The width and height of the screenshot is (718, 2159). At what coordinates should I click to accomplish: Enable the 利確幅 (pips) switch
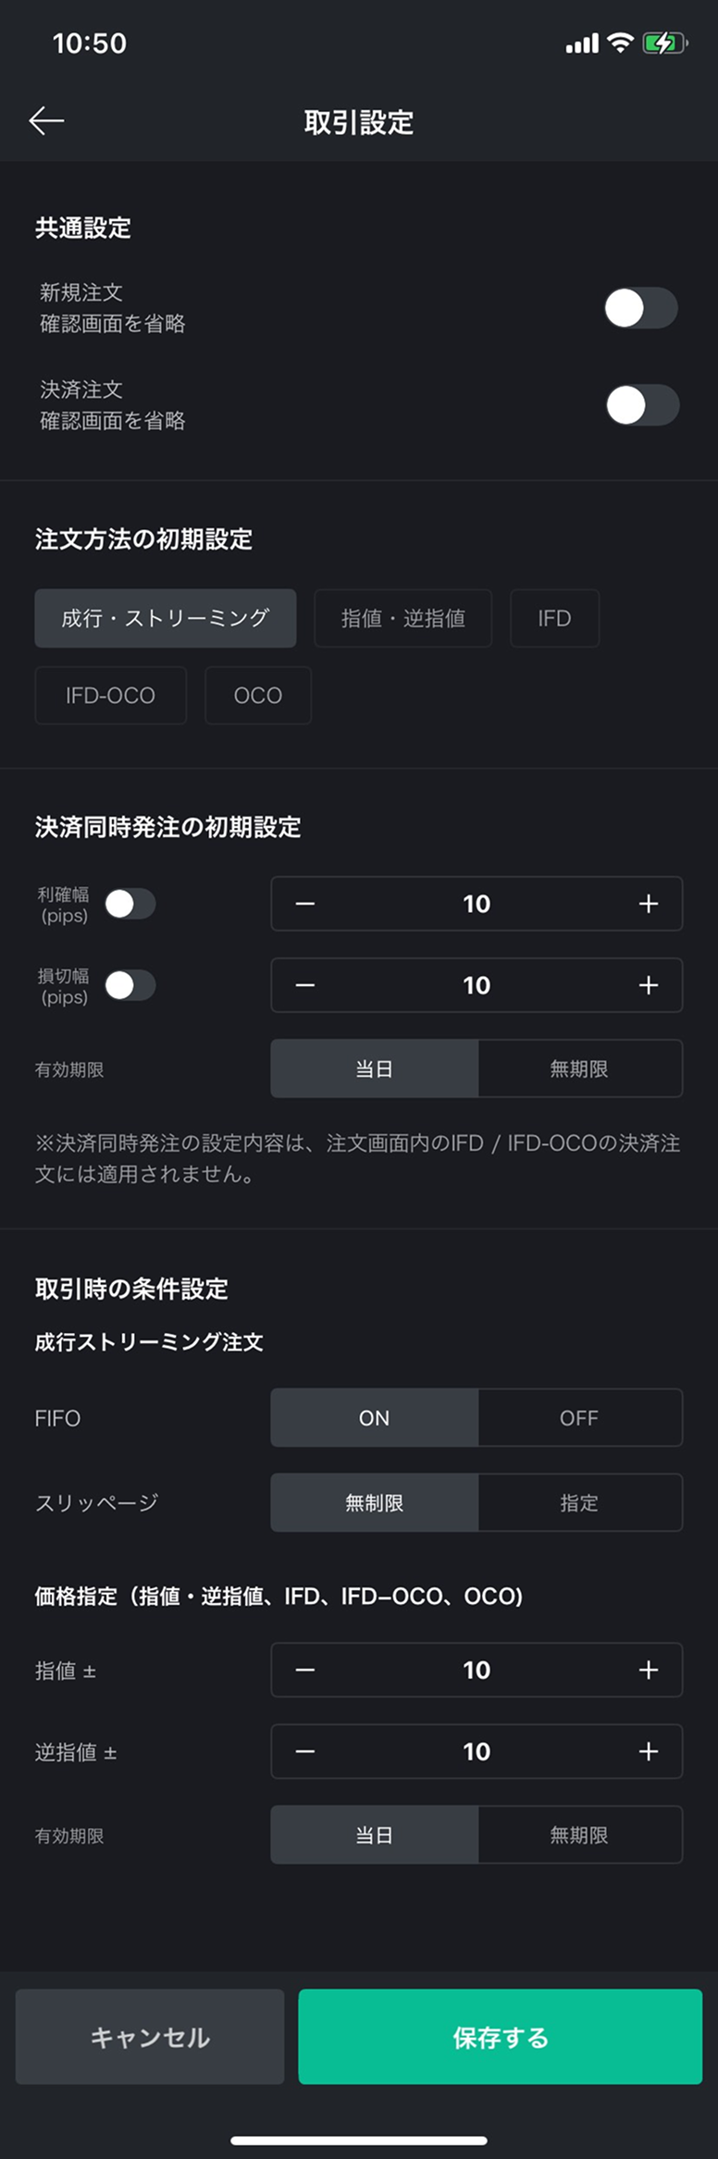130,904
